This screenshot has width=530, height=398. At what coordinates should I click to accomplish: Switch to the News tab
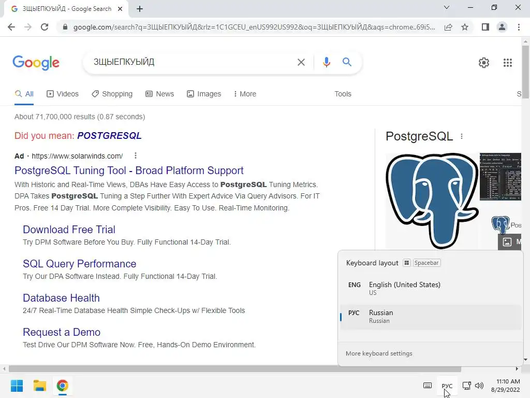pos(159,94)
